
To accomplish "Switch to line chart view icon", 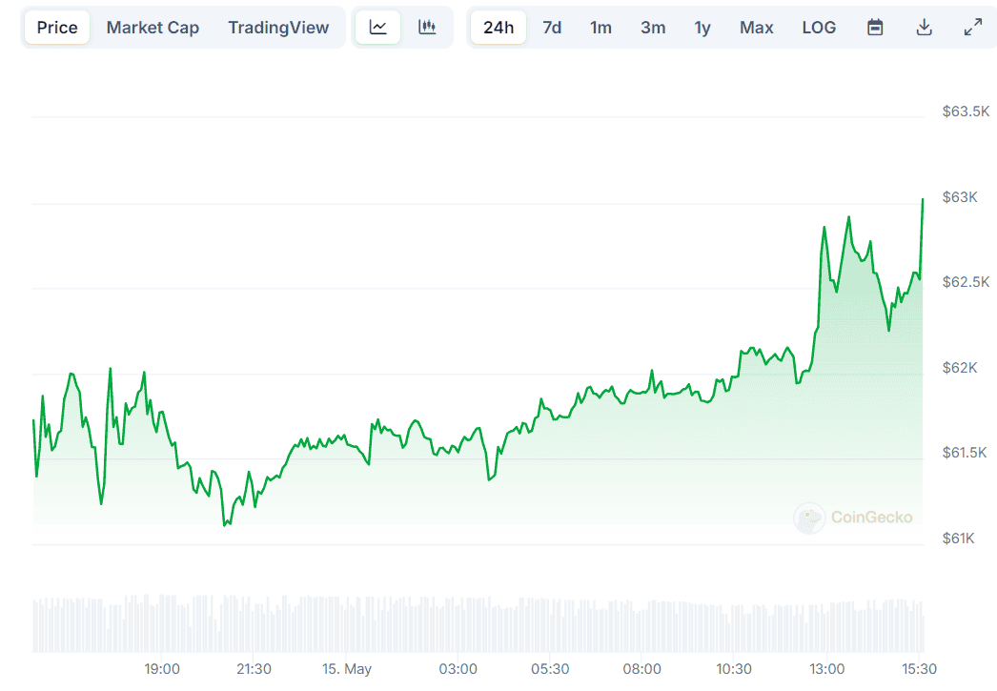I will pos(378,28).
